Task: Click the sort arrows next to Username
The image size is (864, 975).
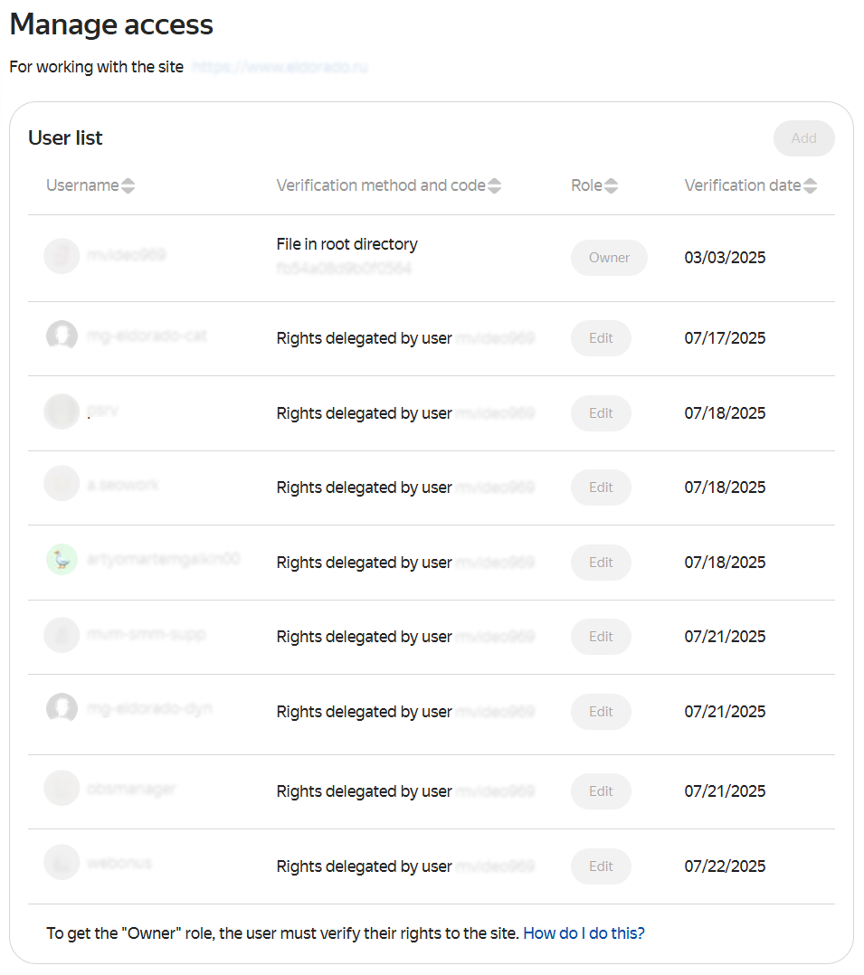Action: 128,185
